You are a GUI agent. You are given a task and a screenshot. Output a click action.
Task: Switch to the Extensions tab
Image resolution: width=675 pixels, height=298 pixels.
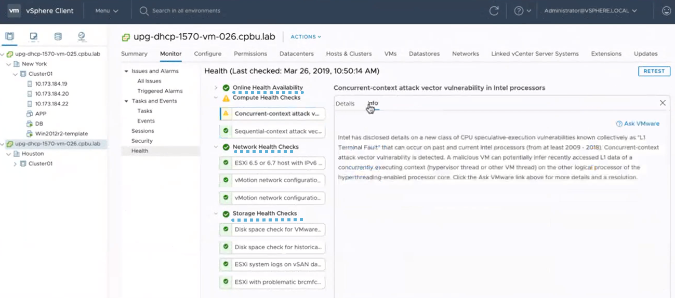(606, 53)
